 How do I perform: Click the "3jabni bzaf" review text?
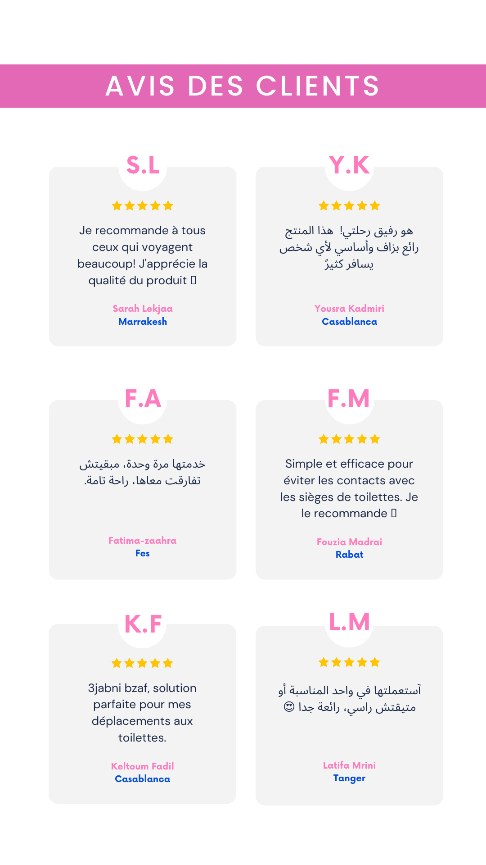pyautogui.click(x=143, y=713)
